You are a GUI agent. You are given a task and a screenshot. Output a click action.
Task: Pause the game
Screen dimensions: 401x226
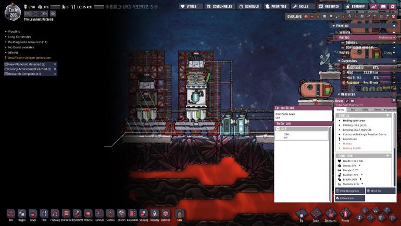tap(27, 14)
